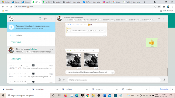Switch to 'pp (54' WhatsApp tab
Screen dimensions: 175x98
(46, 2)
